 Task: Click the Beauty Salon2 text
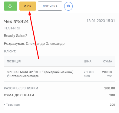pyautogui.click(x=16, y=36)
